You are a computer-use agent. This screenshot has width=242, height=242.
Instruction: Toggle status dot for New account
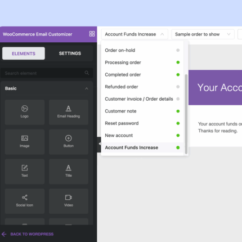[x=178, y=136]
